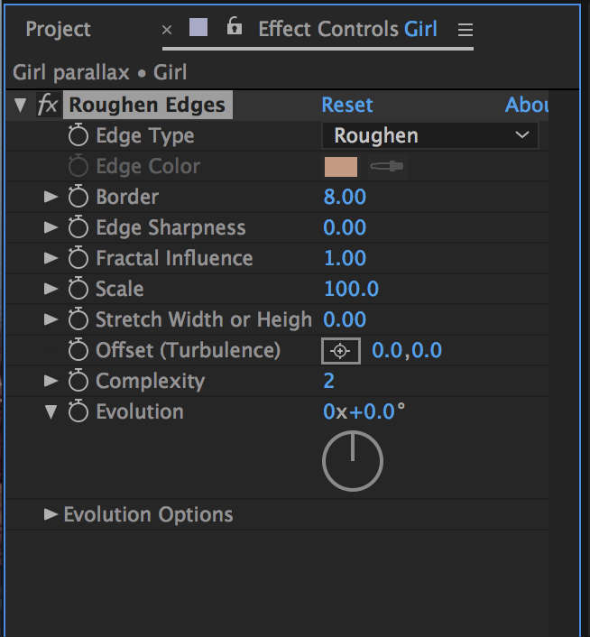Switch to the Project tab
This screenshot has height=637, width=590.
point(58,29)
